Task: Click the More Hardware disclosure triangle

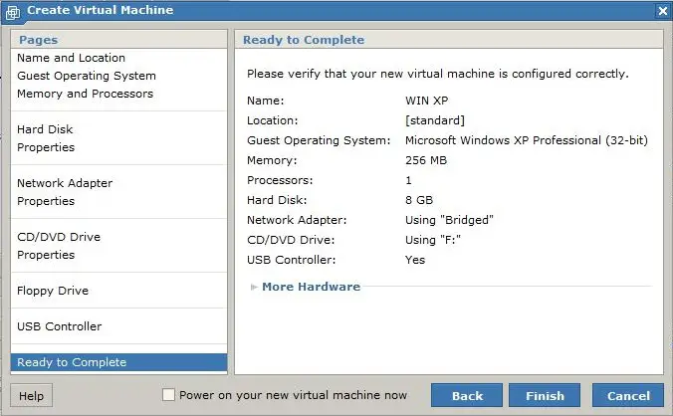Action: click(254, 287)
